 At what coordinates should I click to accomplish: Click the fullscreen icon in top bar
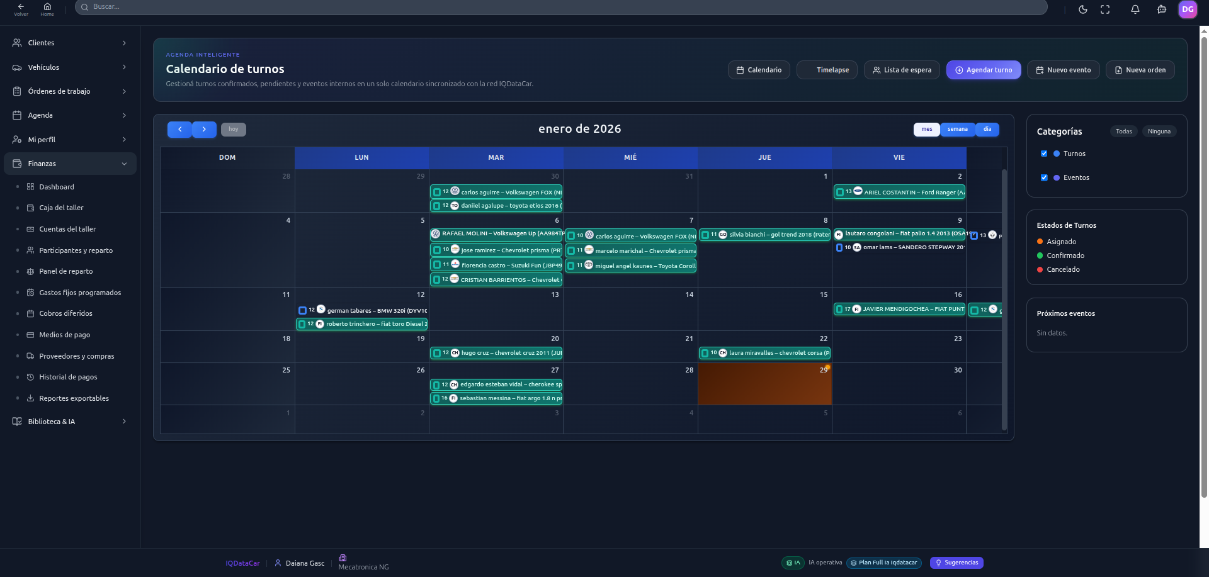[1105, 9]
